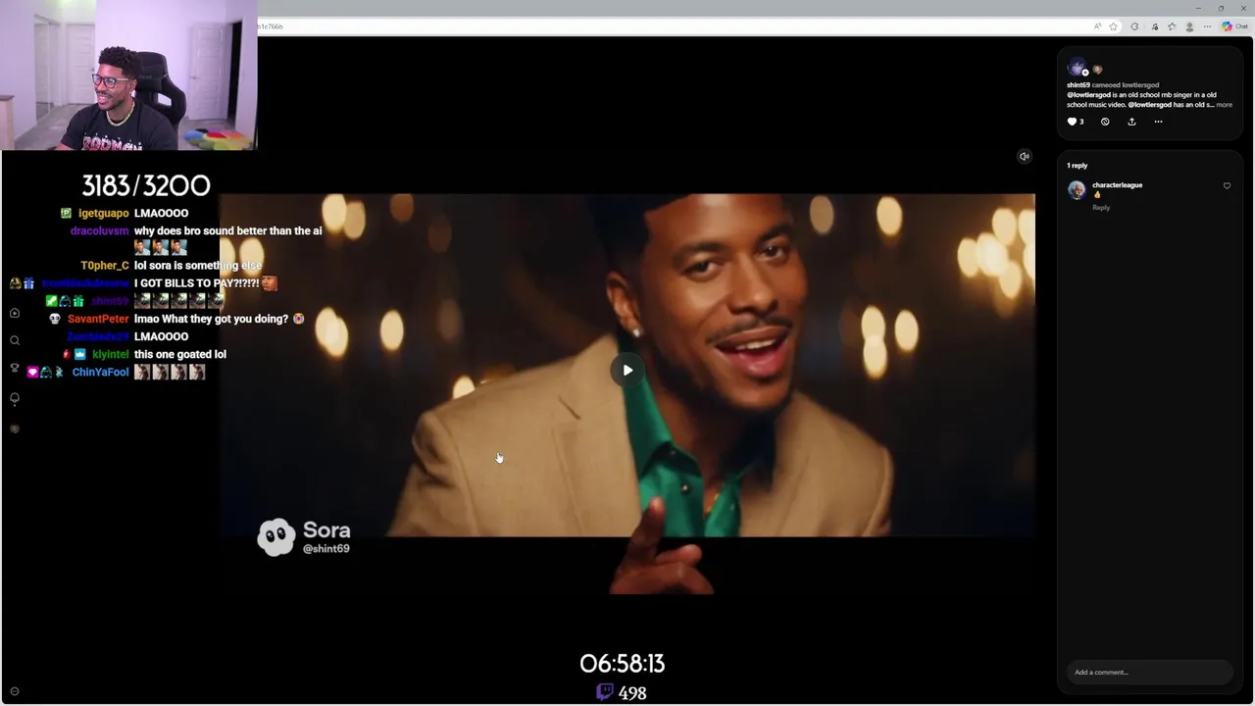
Task: Open browser favorites list icon
Action: point(1172,26)
